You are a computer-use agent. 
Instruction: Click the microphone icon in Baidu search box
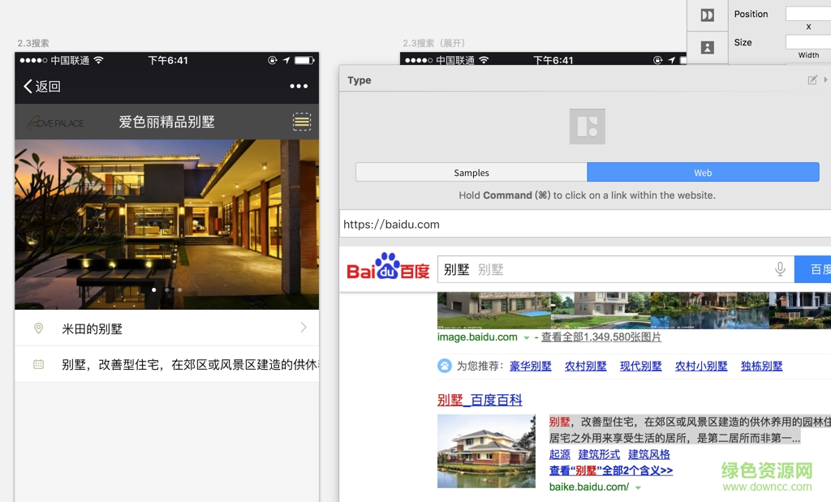coord(780,269)
